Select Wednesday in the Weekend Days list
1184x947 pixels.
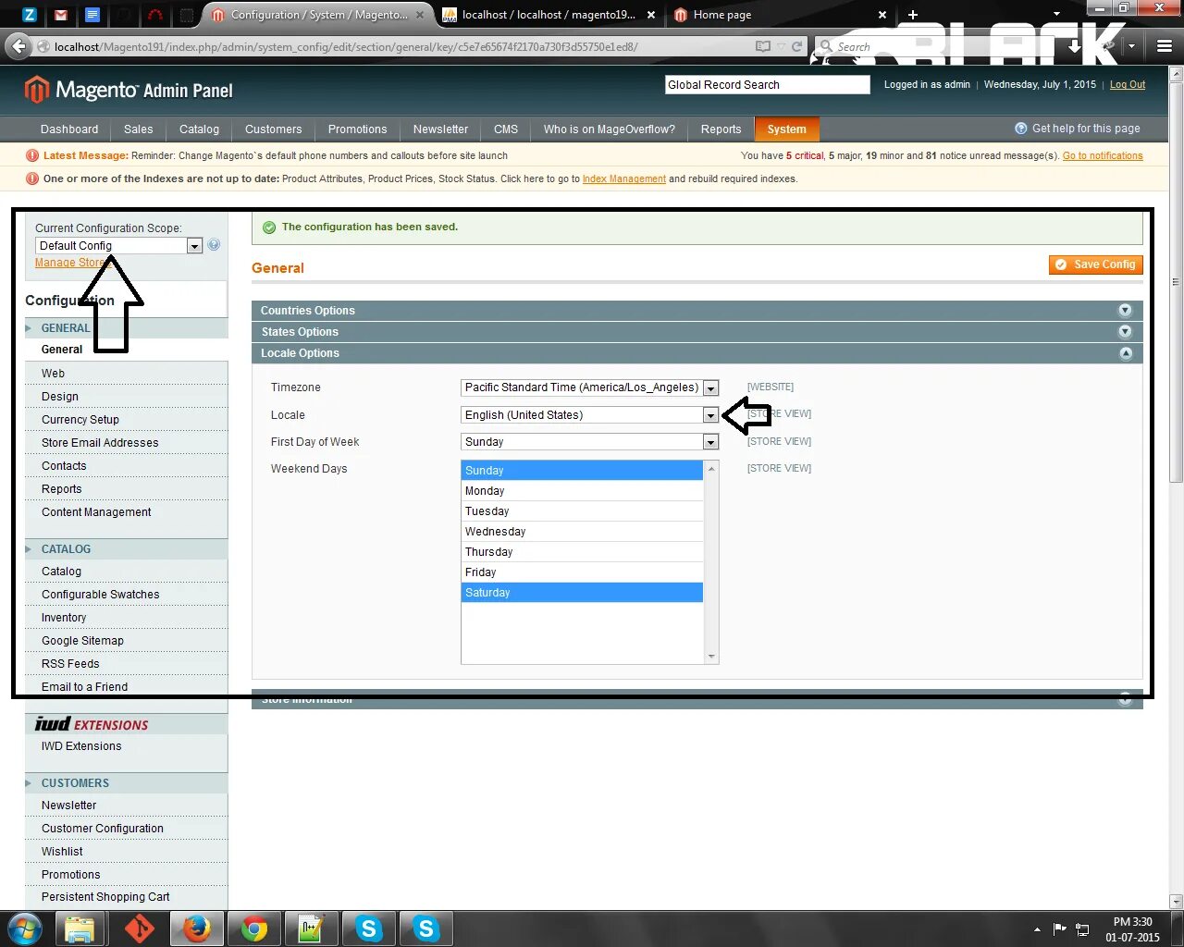[x=582, y=532]
